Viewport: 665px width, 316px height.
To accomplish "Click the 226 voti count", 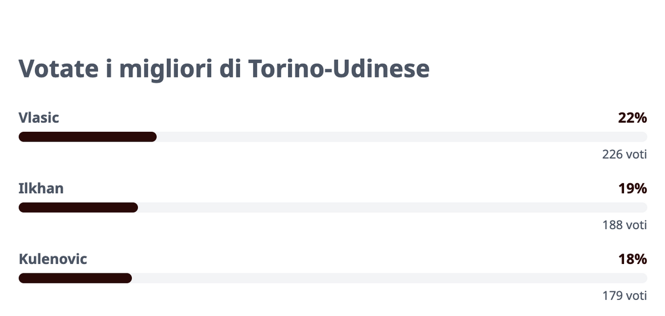I will (625, 155).
